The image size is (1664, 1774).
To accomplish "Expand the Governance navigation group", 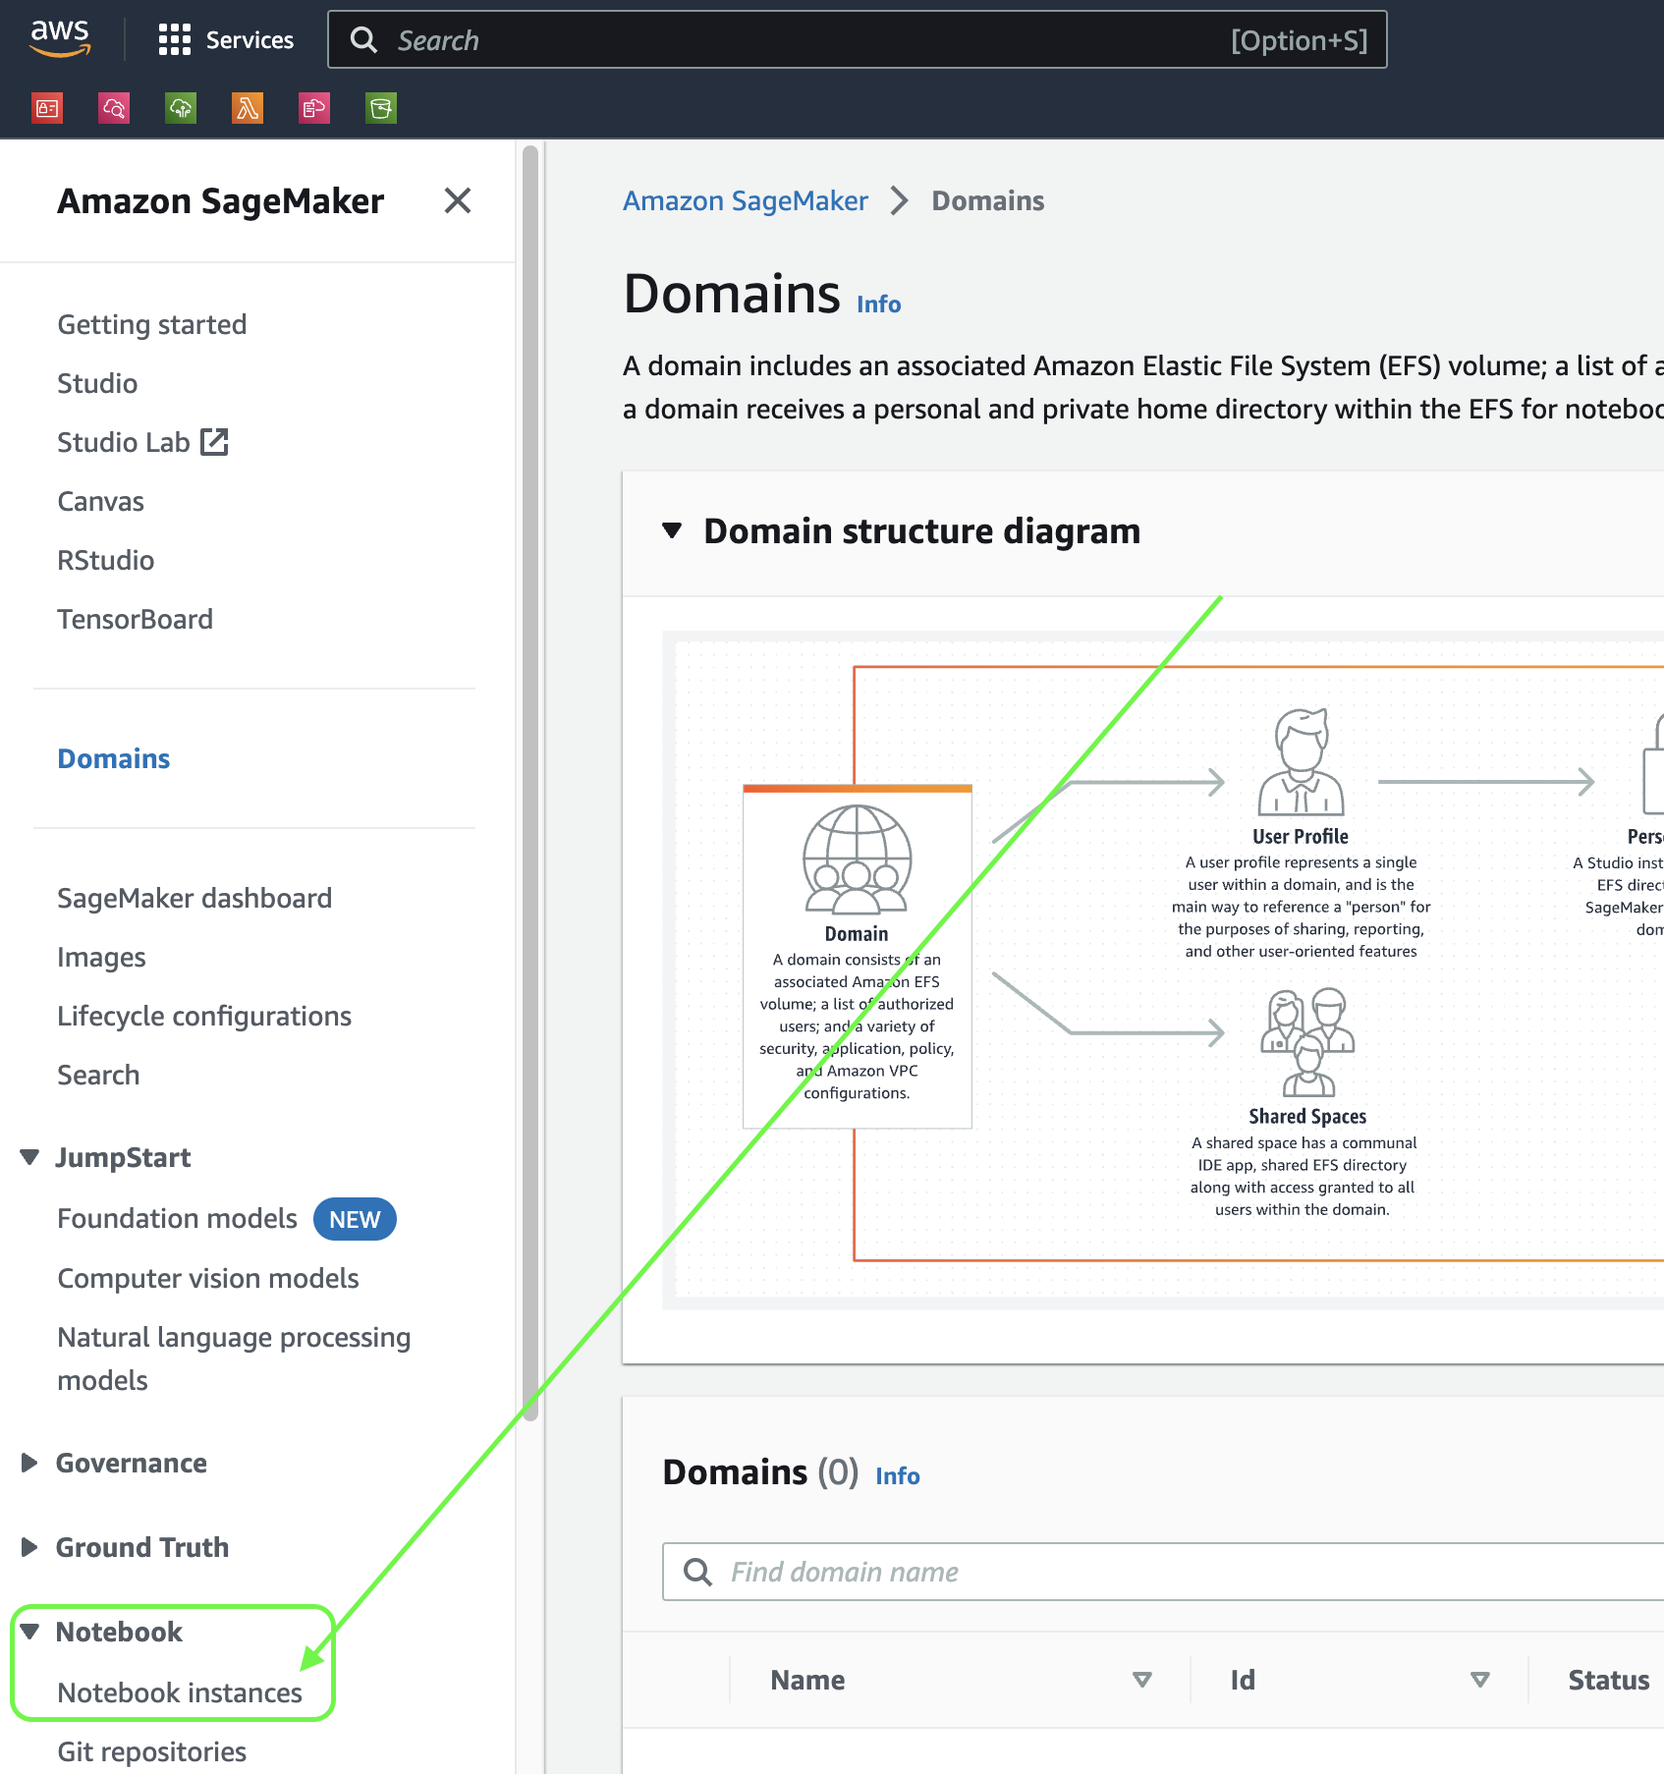I will [x=30, y=1463].
